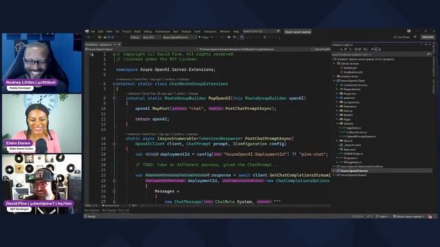
Task: Open the AppState.cs file
Action: coord(353,128)
